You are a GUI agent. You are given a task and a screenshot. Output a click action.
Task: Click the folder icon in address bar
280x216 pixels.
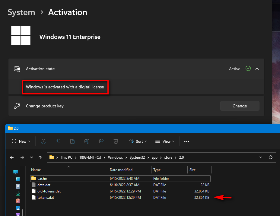(x=52, y=157)
